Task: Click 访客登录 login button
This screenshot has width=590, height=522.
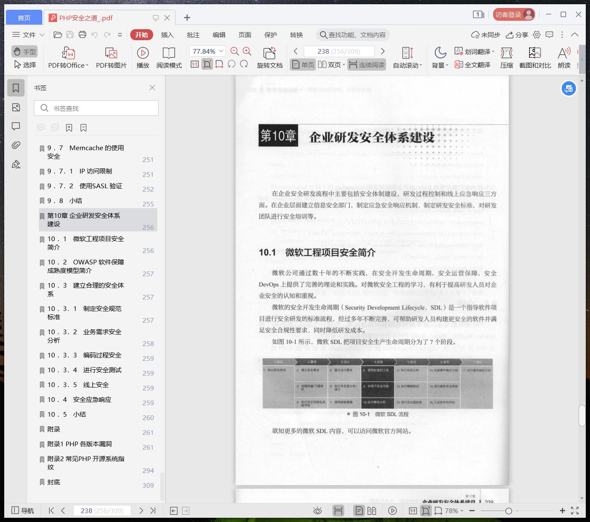Action: 514,14
